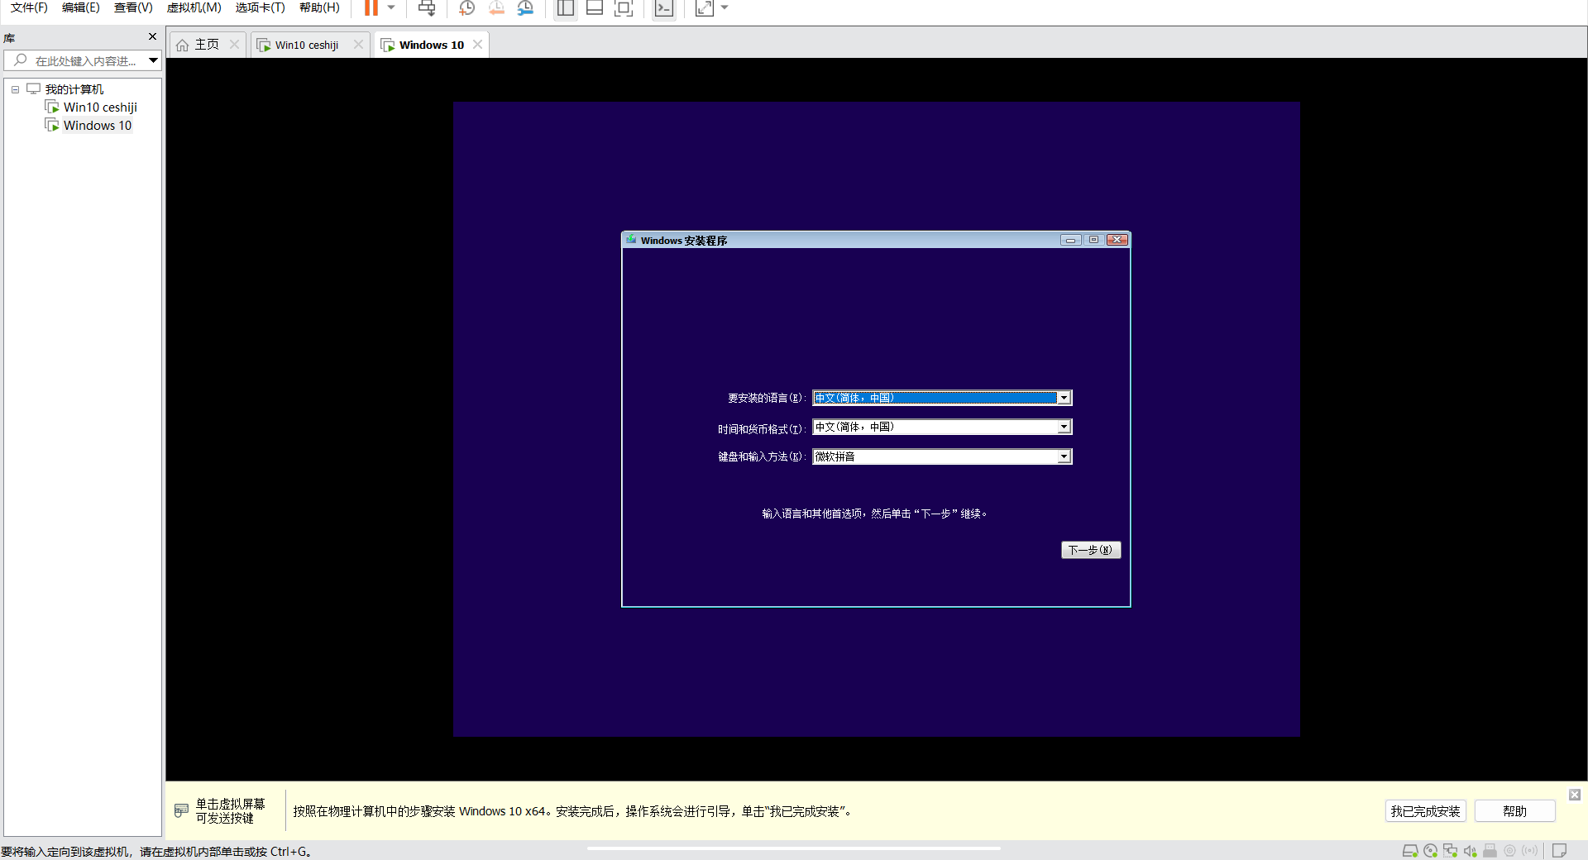
Task: Select Win10 ceshiji in the library tree
Action: click(100, 107)
